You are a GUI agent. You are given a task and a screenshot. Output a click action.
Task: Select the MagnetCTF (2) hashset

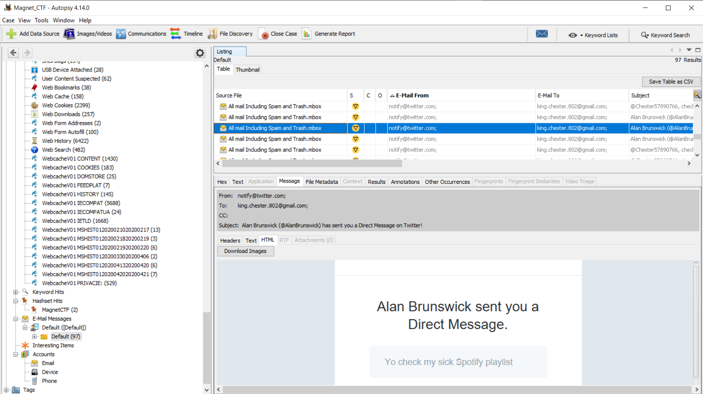pos(60,310)
